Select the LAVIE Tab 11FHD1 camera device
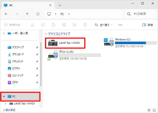The width and height of the screenshot is (158, 113). pos(65,43)
